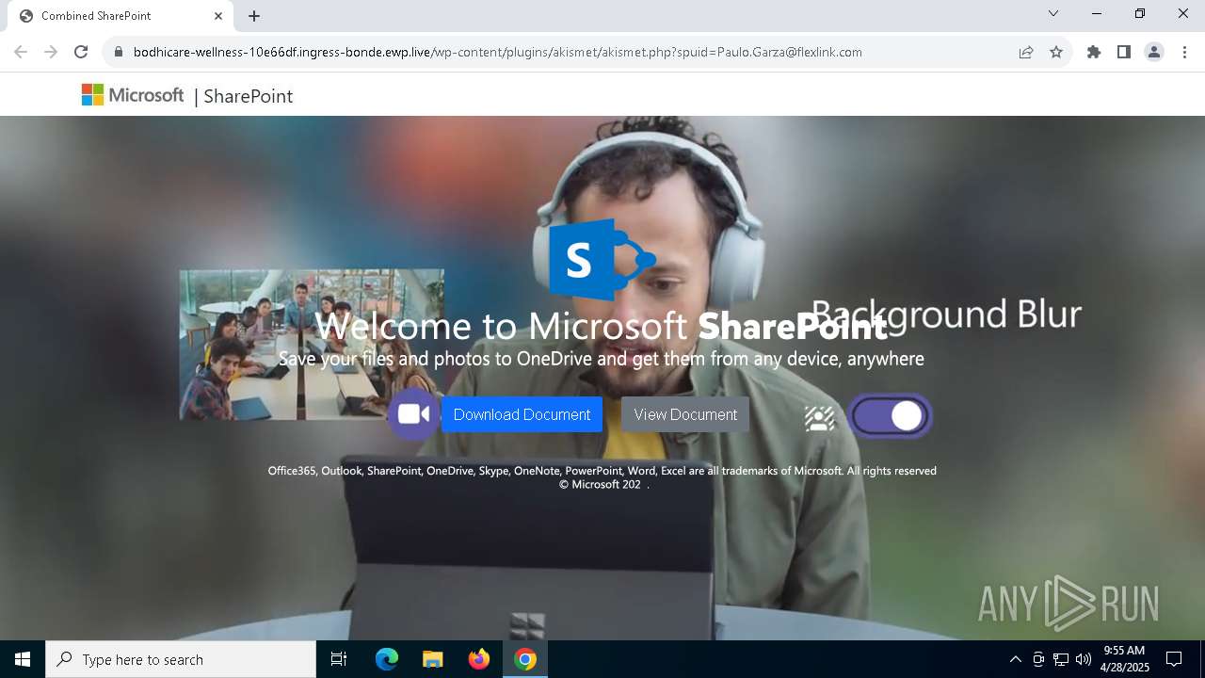1205x678 pixels.
Task: Click the volume speaker tray icon
Action: coord(1084,659)
